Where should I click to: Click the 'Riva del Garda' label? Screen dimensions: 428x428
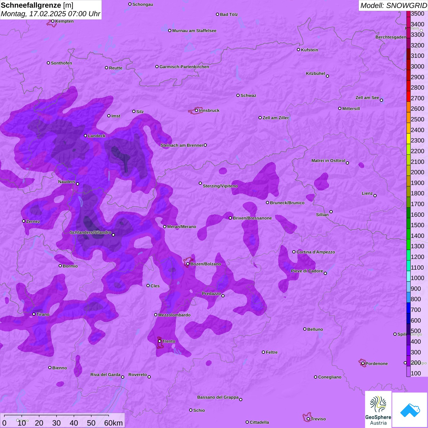[x=105, y=374]
